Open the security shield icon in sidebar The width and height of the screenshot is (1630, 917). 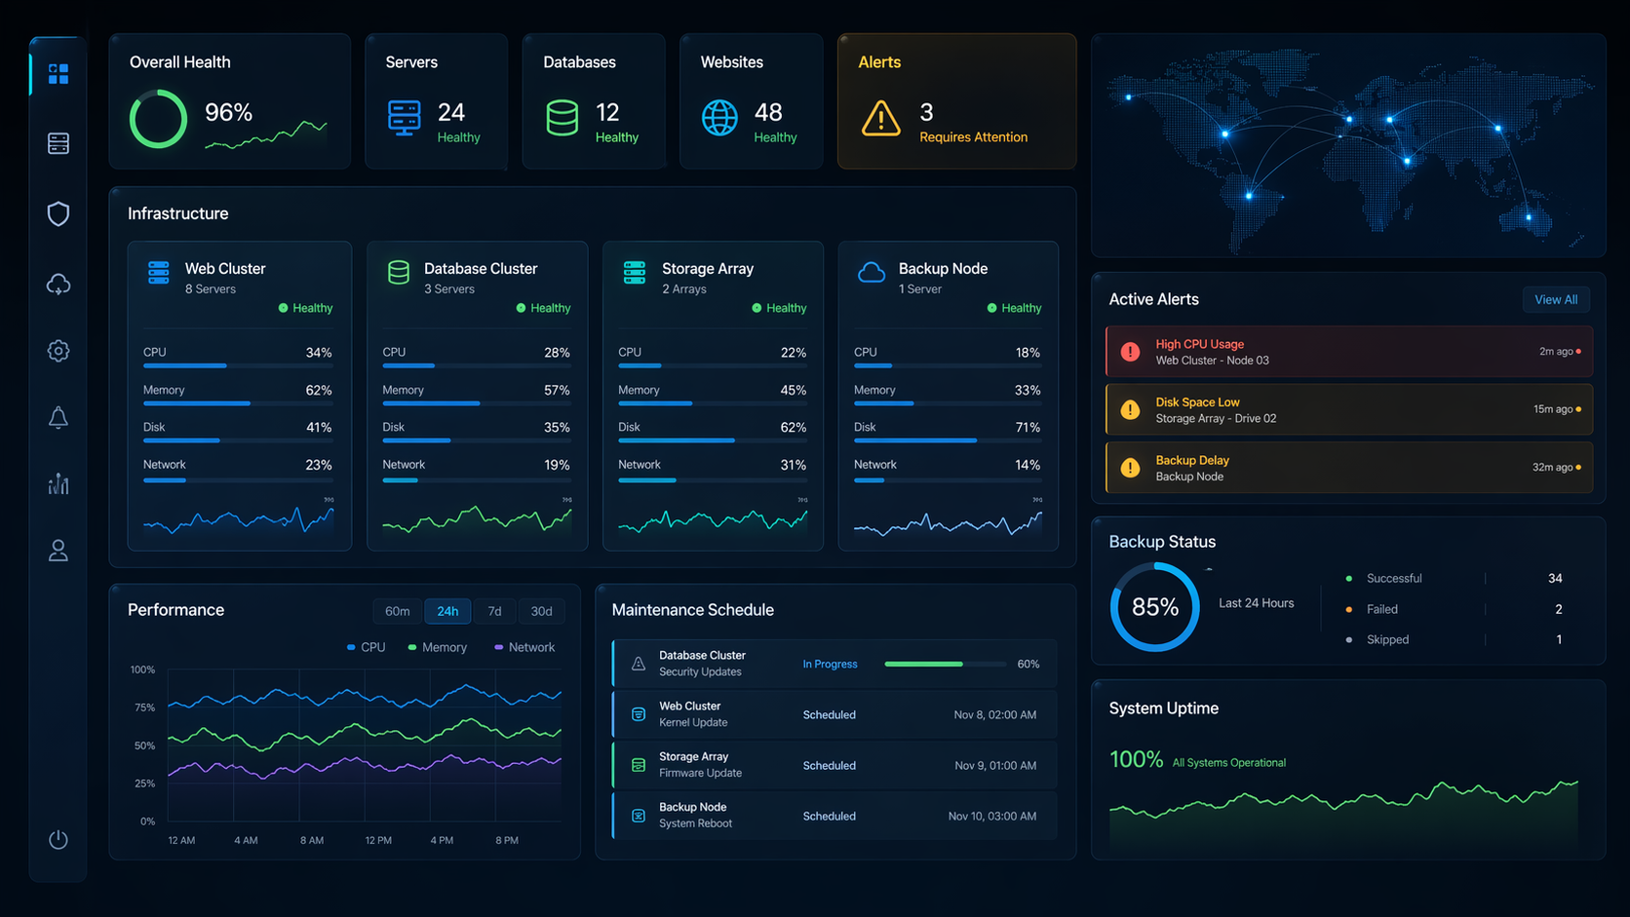pos(58,213)
